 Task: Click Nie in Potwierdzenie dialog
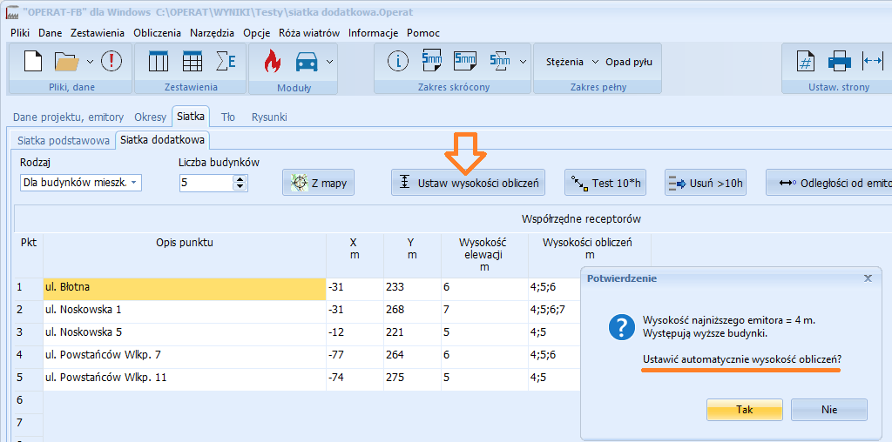829,410
